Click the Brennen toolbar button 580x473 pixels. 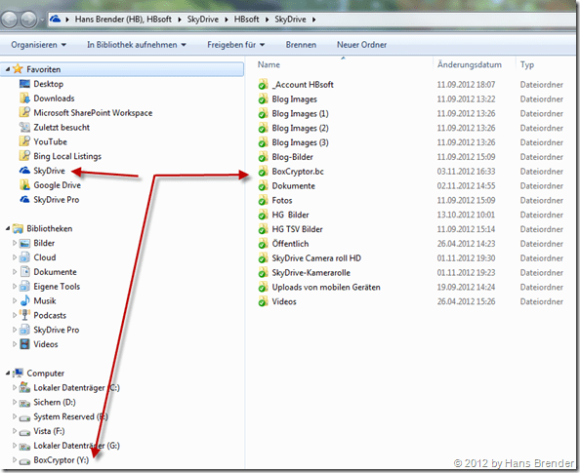click(301, 45)
